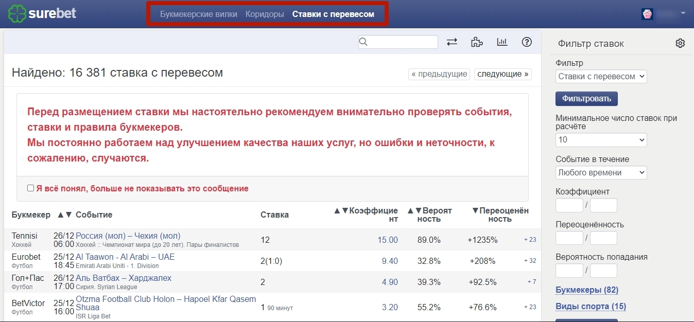Open Аль Ватбах – Харджалех event
Image resolution: width=694 pixels, height=322 pixels.
pyautogui.click(x=124, y=278)
